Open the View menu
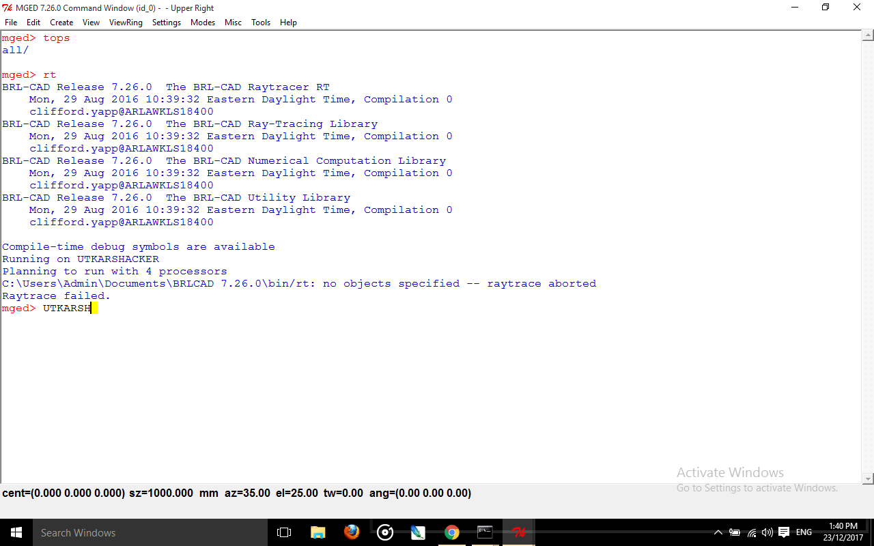The image size is (874, 546). (91, 23)
